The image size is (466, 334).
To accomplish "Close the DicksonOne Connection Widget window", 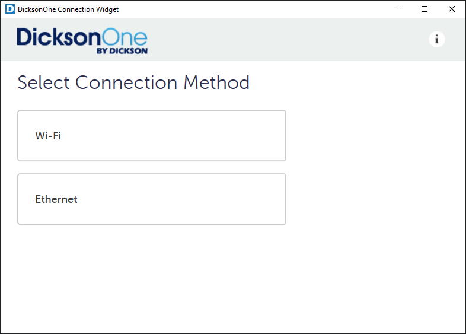I will (x=452, y=9).
